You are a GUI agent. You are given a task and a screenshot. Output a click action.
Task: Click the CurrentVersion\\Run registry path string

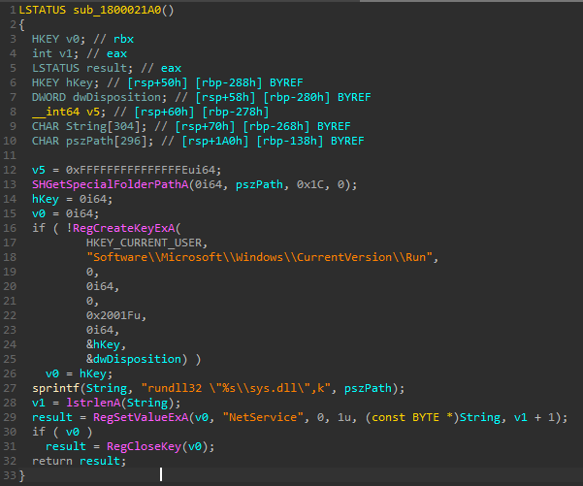(259, 257)
